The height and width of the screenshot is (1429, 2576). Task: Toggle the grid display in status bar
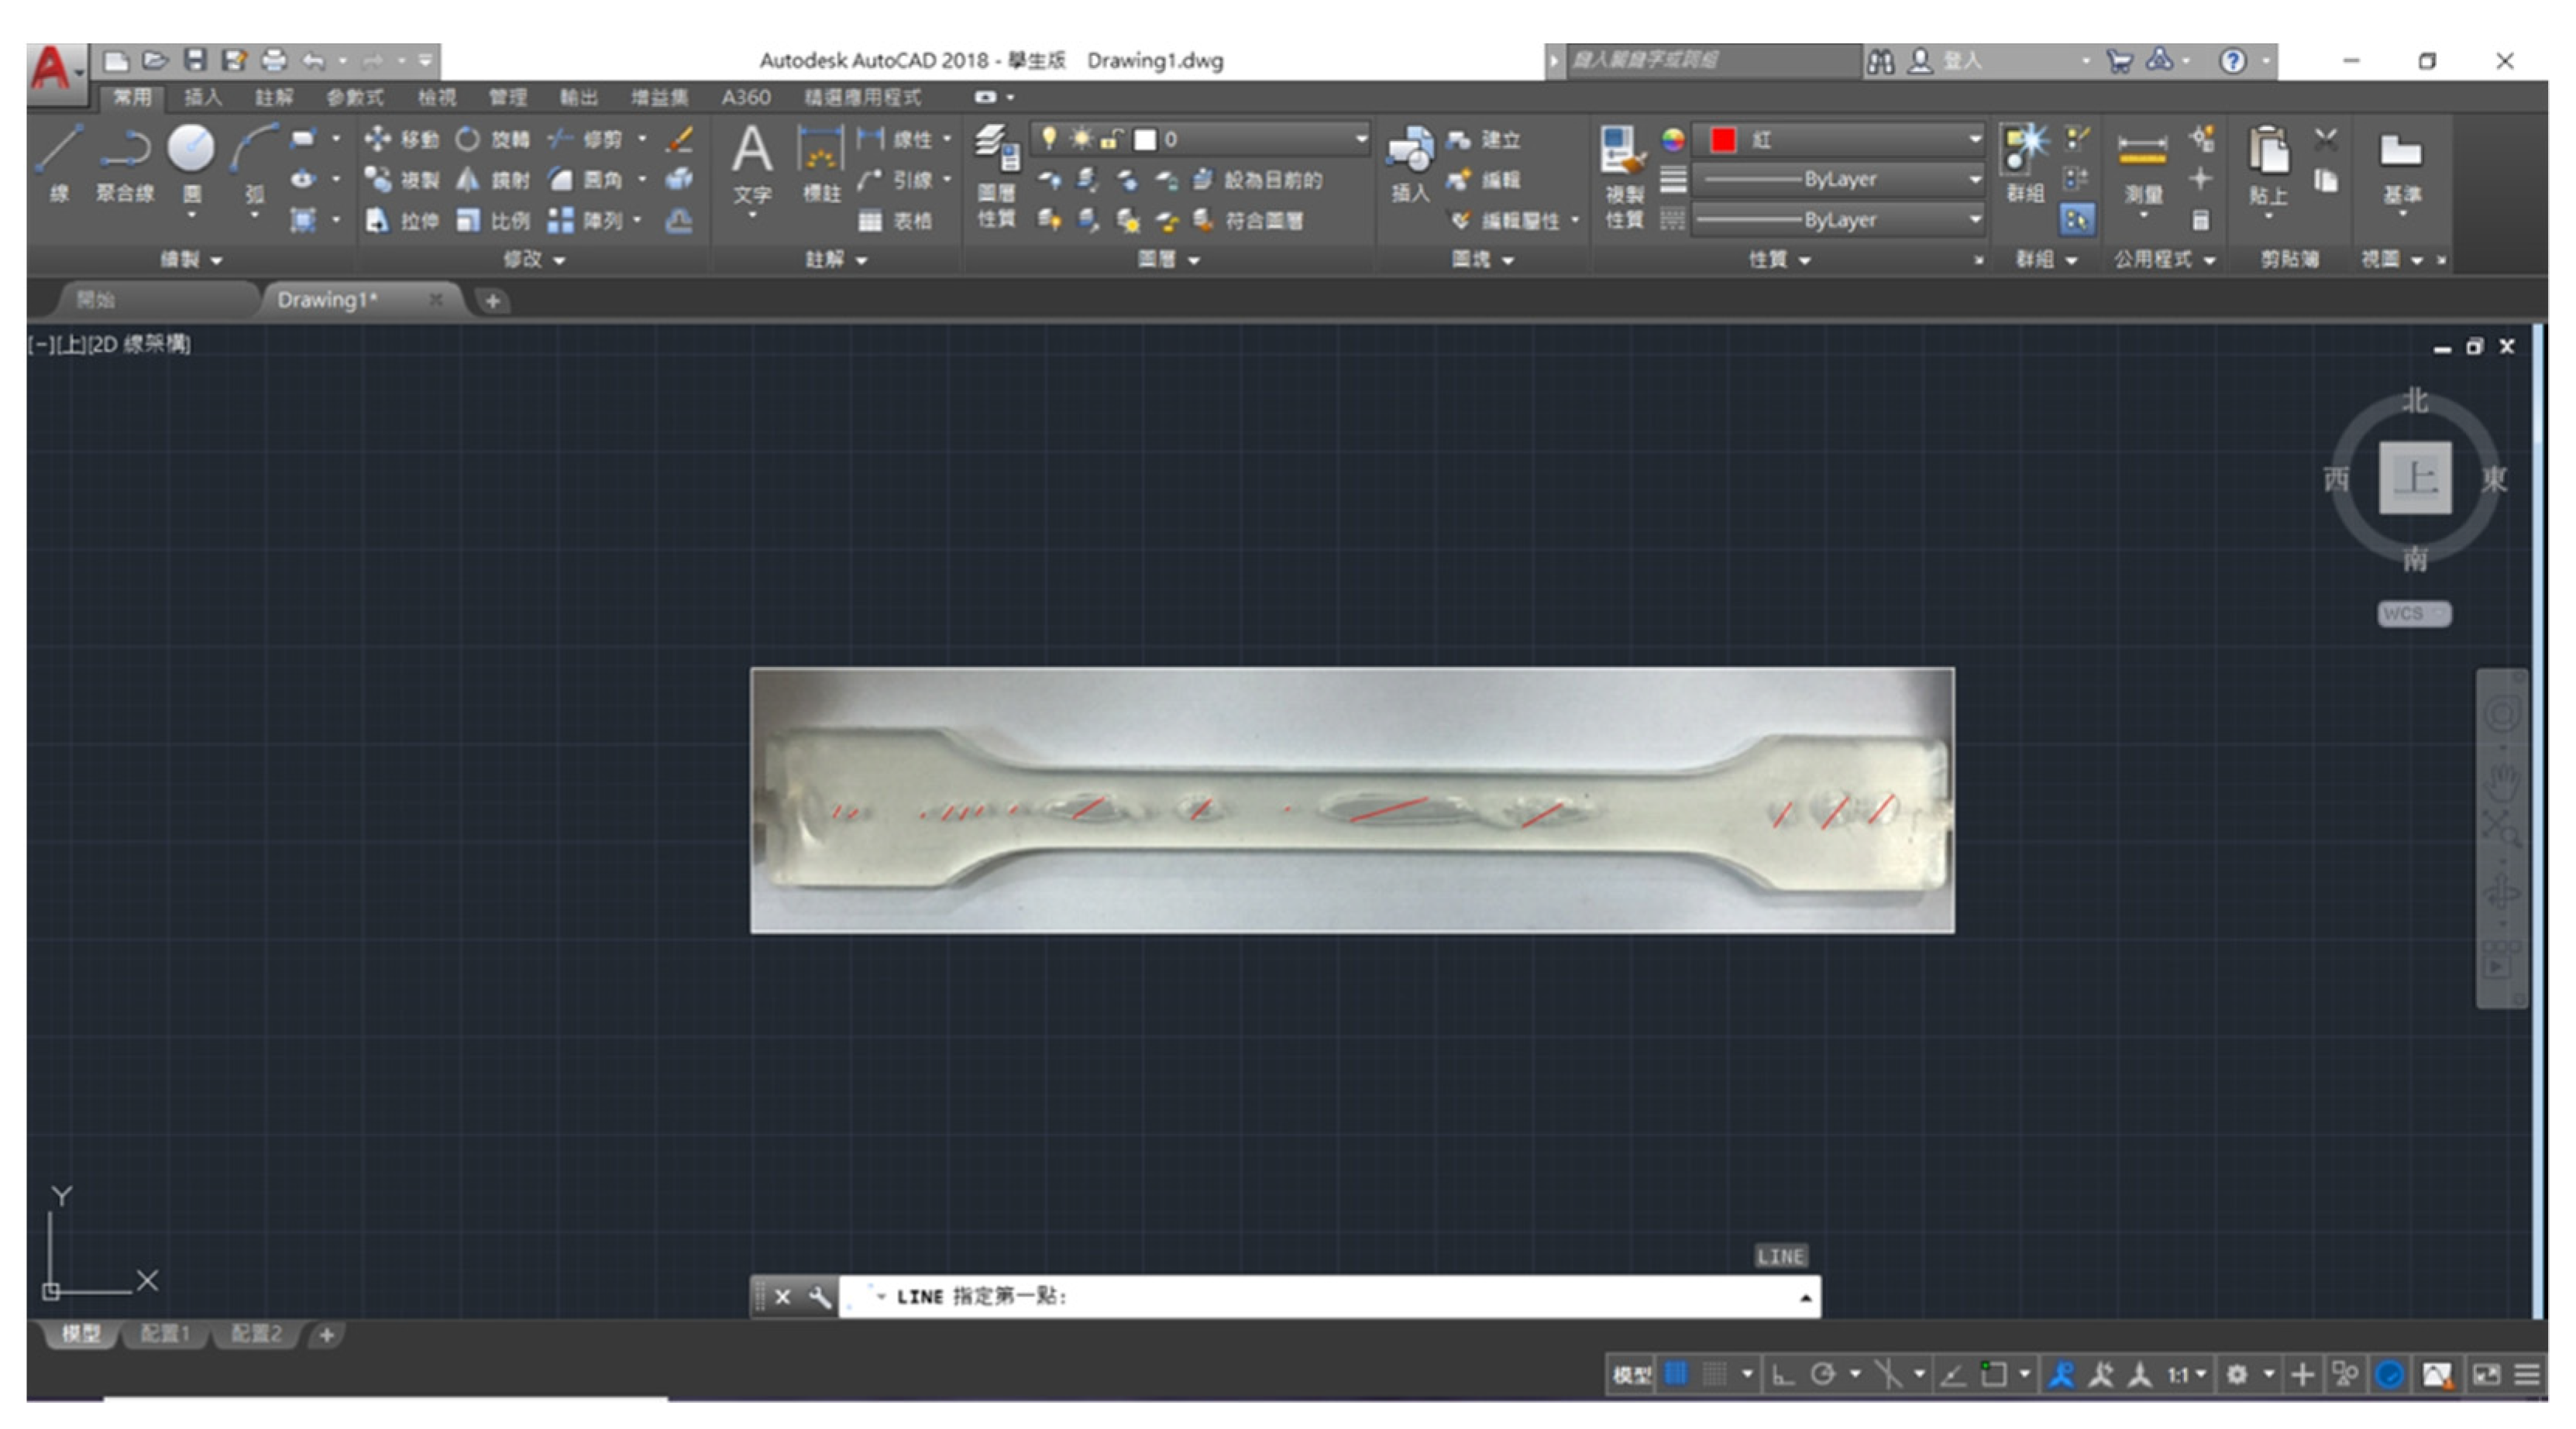[1676, 1374]
